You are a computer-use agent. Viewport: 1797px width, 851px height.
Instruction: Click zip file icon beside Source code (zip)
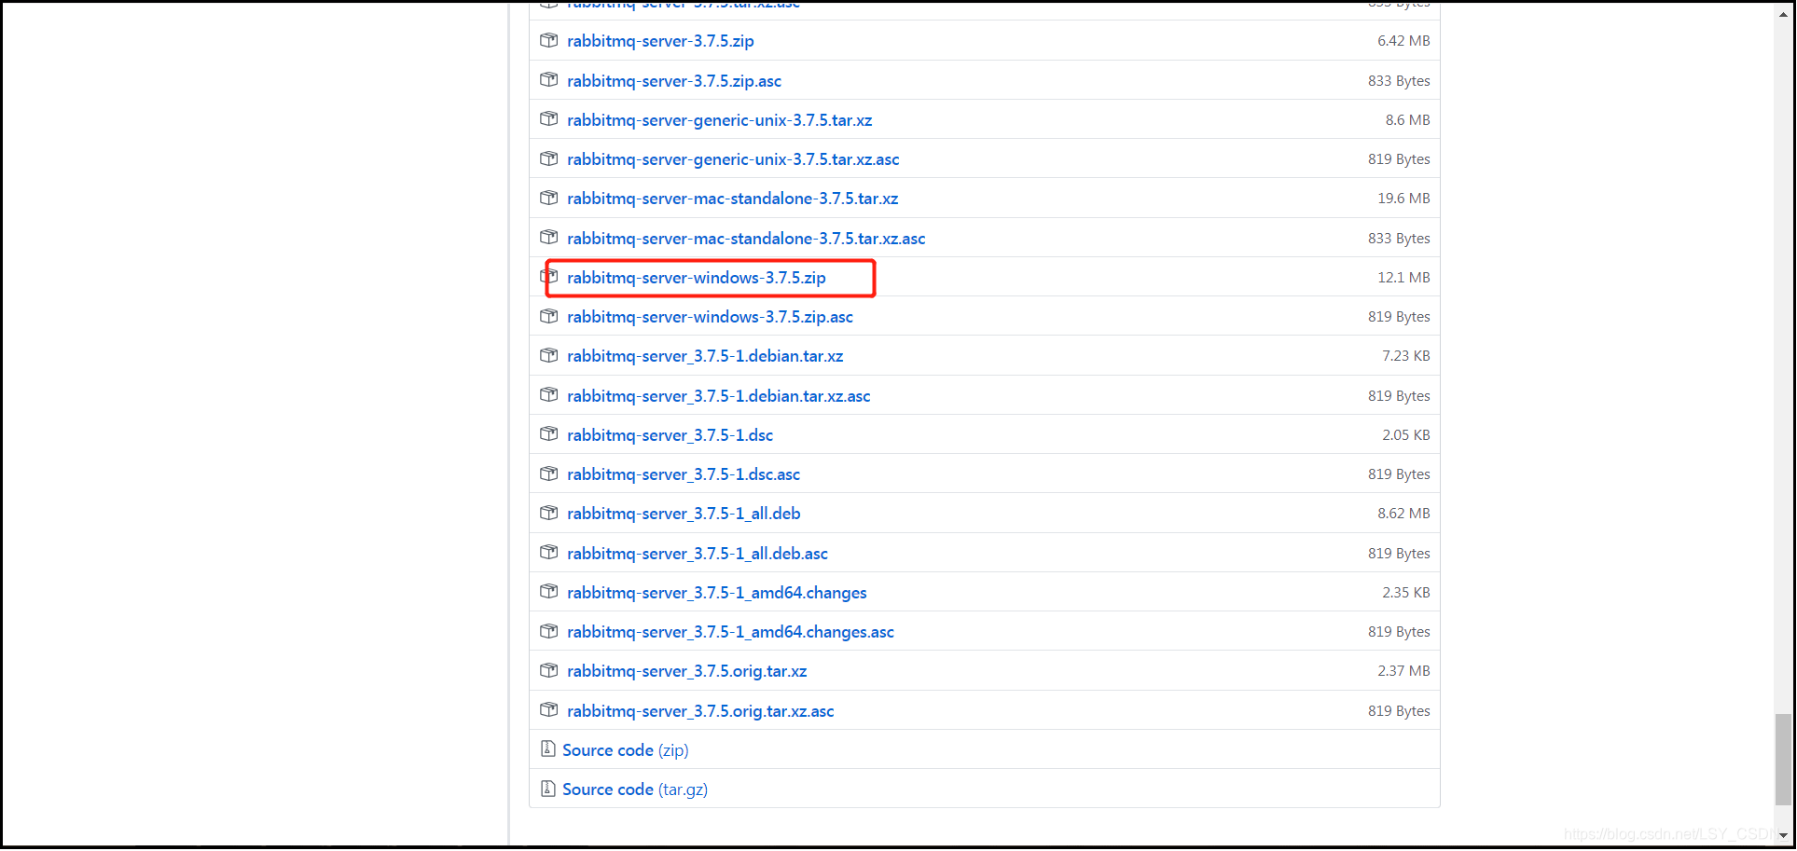(x=548, y=748)
